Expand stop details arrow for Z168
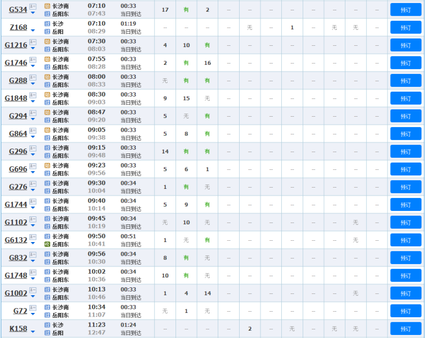The height and width of the screenshot is (338, 428). 33,31
